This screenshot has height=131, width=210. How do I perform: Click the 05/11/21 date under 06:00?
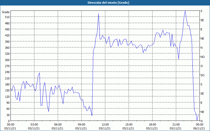57,128
